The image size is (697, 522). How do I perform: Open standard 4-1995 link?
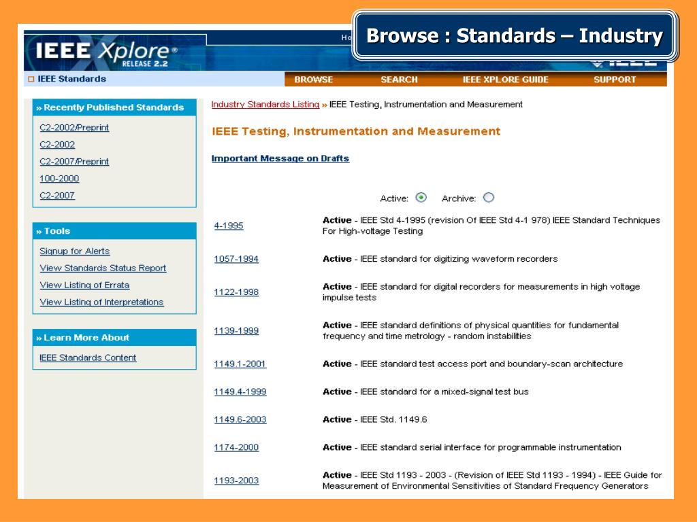(x=229, y=226)
